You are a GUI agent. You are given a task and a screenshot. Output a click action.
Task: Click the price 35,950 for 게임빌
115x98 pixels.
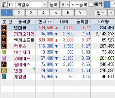click(x=47, y=77)
